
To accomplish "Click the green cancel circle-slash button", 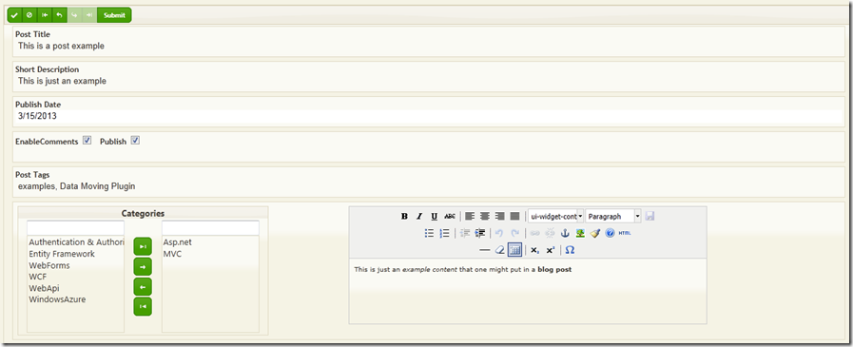I will (x=29, y=15).
